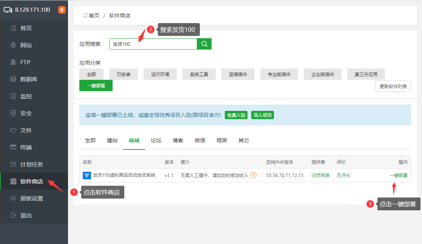This screenshot has width=422, height=244.
Task: Click the shield icon for 安全
Action: point(13,113)
